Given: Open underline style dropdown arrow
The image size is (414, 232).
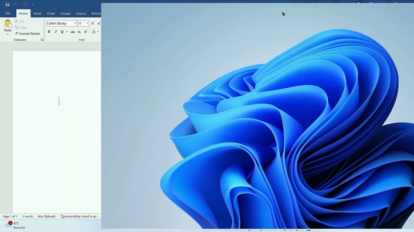Looking at the screenshot, I should coord(67,32).
